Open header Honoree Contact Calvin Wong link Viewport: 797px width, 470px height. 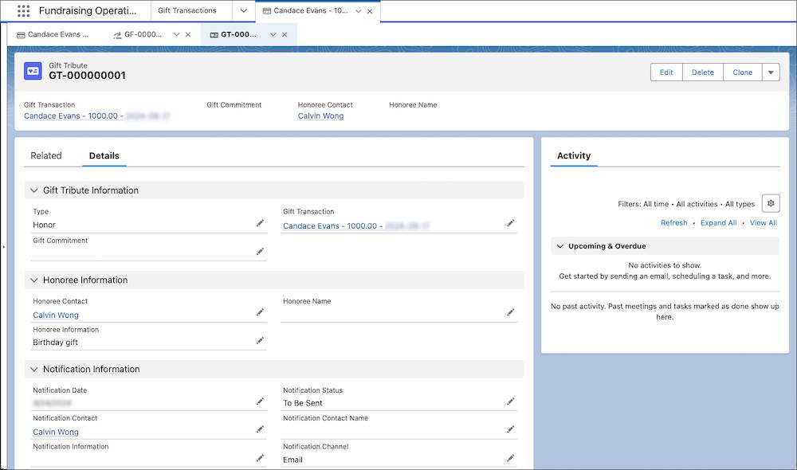pos(320,116)
